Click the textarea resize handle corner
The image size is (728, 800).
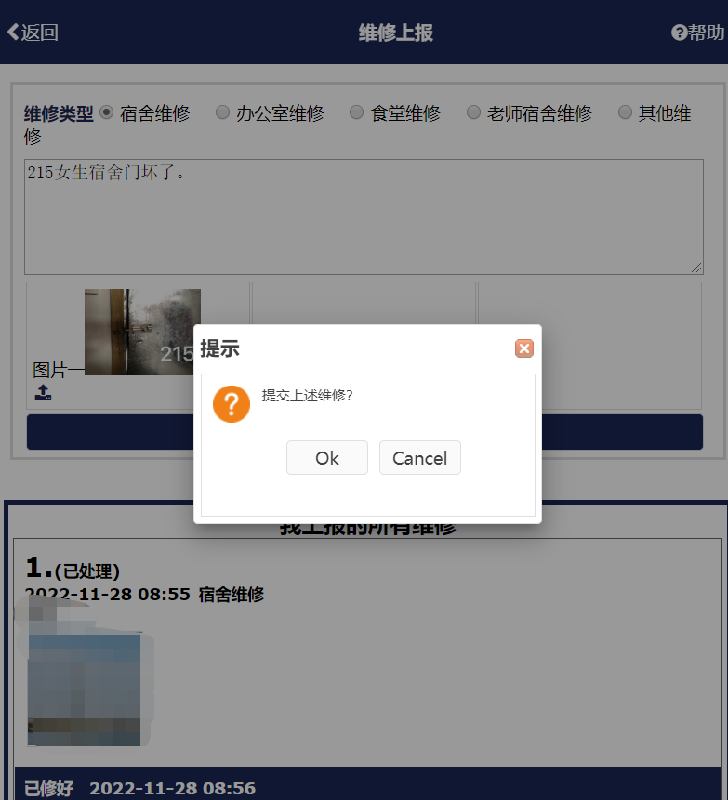point(696,268)
